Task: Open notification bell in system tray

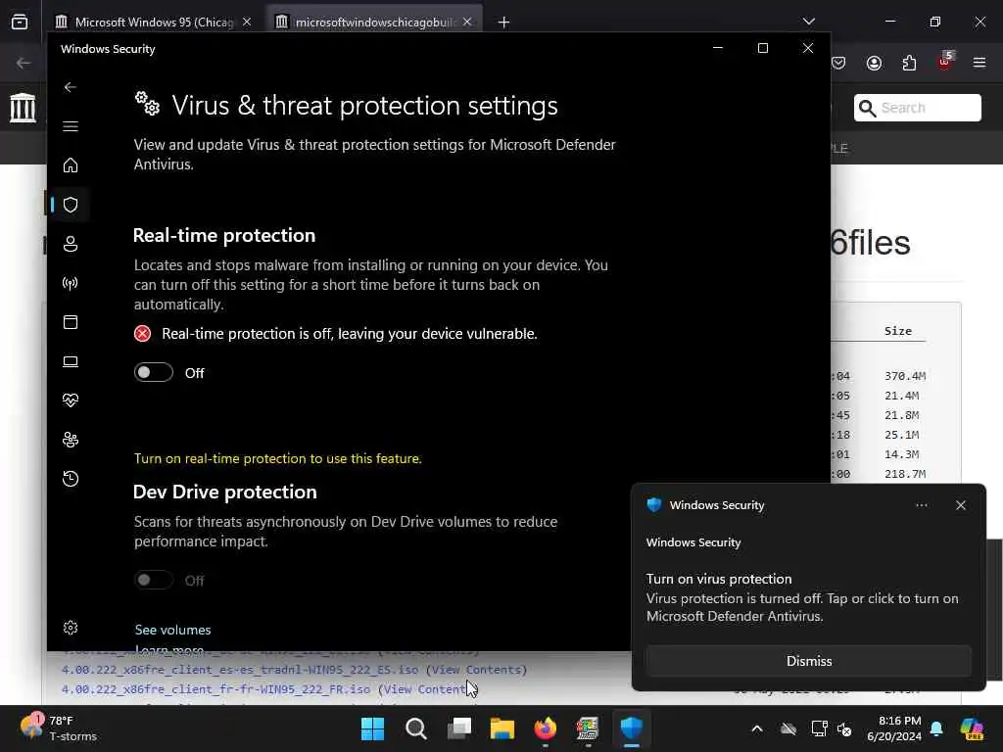Action: coord(936,728)
